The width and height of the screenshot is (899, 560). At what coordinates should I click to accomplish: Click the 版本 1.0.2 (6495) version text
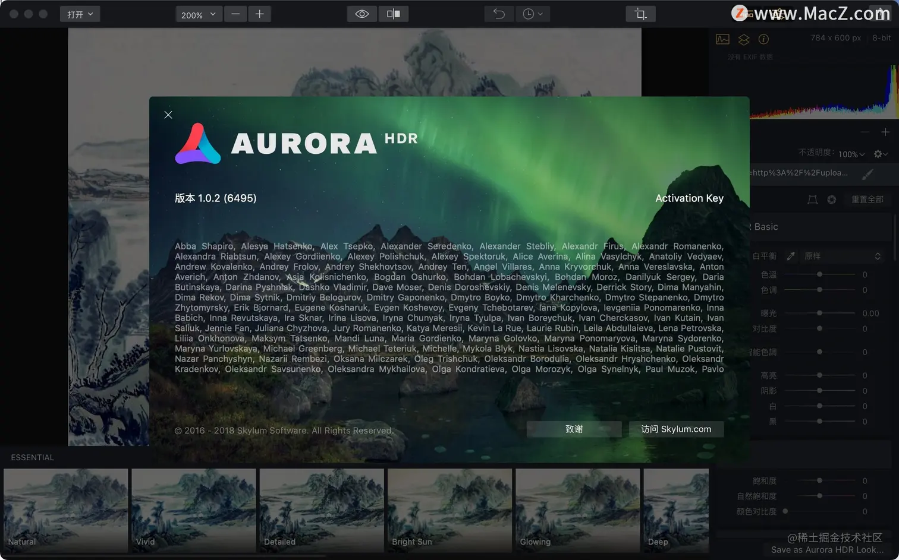tap(215, 198)
